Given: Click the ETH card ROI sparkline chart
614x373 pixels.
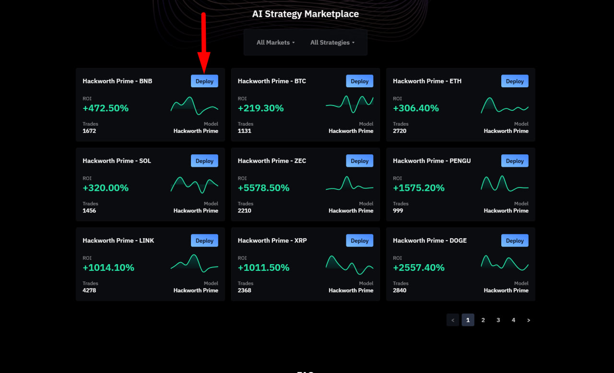Looking at the screenshot, I should tap(505, 105).
